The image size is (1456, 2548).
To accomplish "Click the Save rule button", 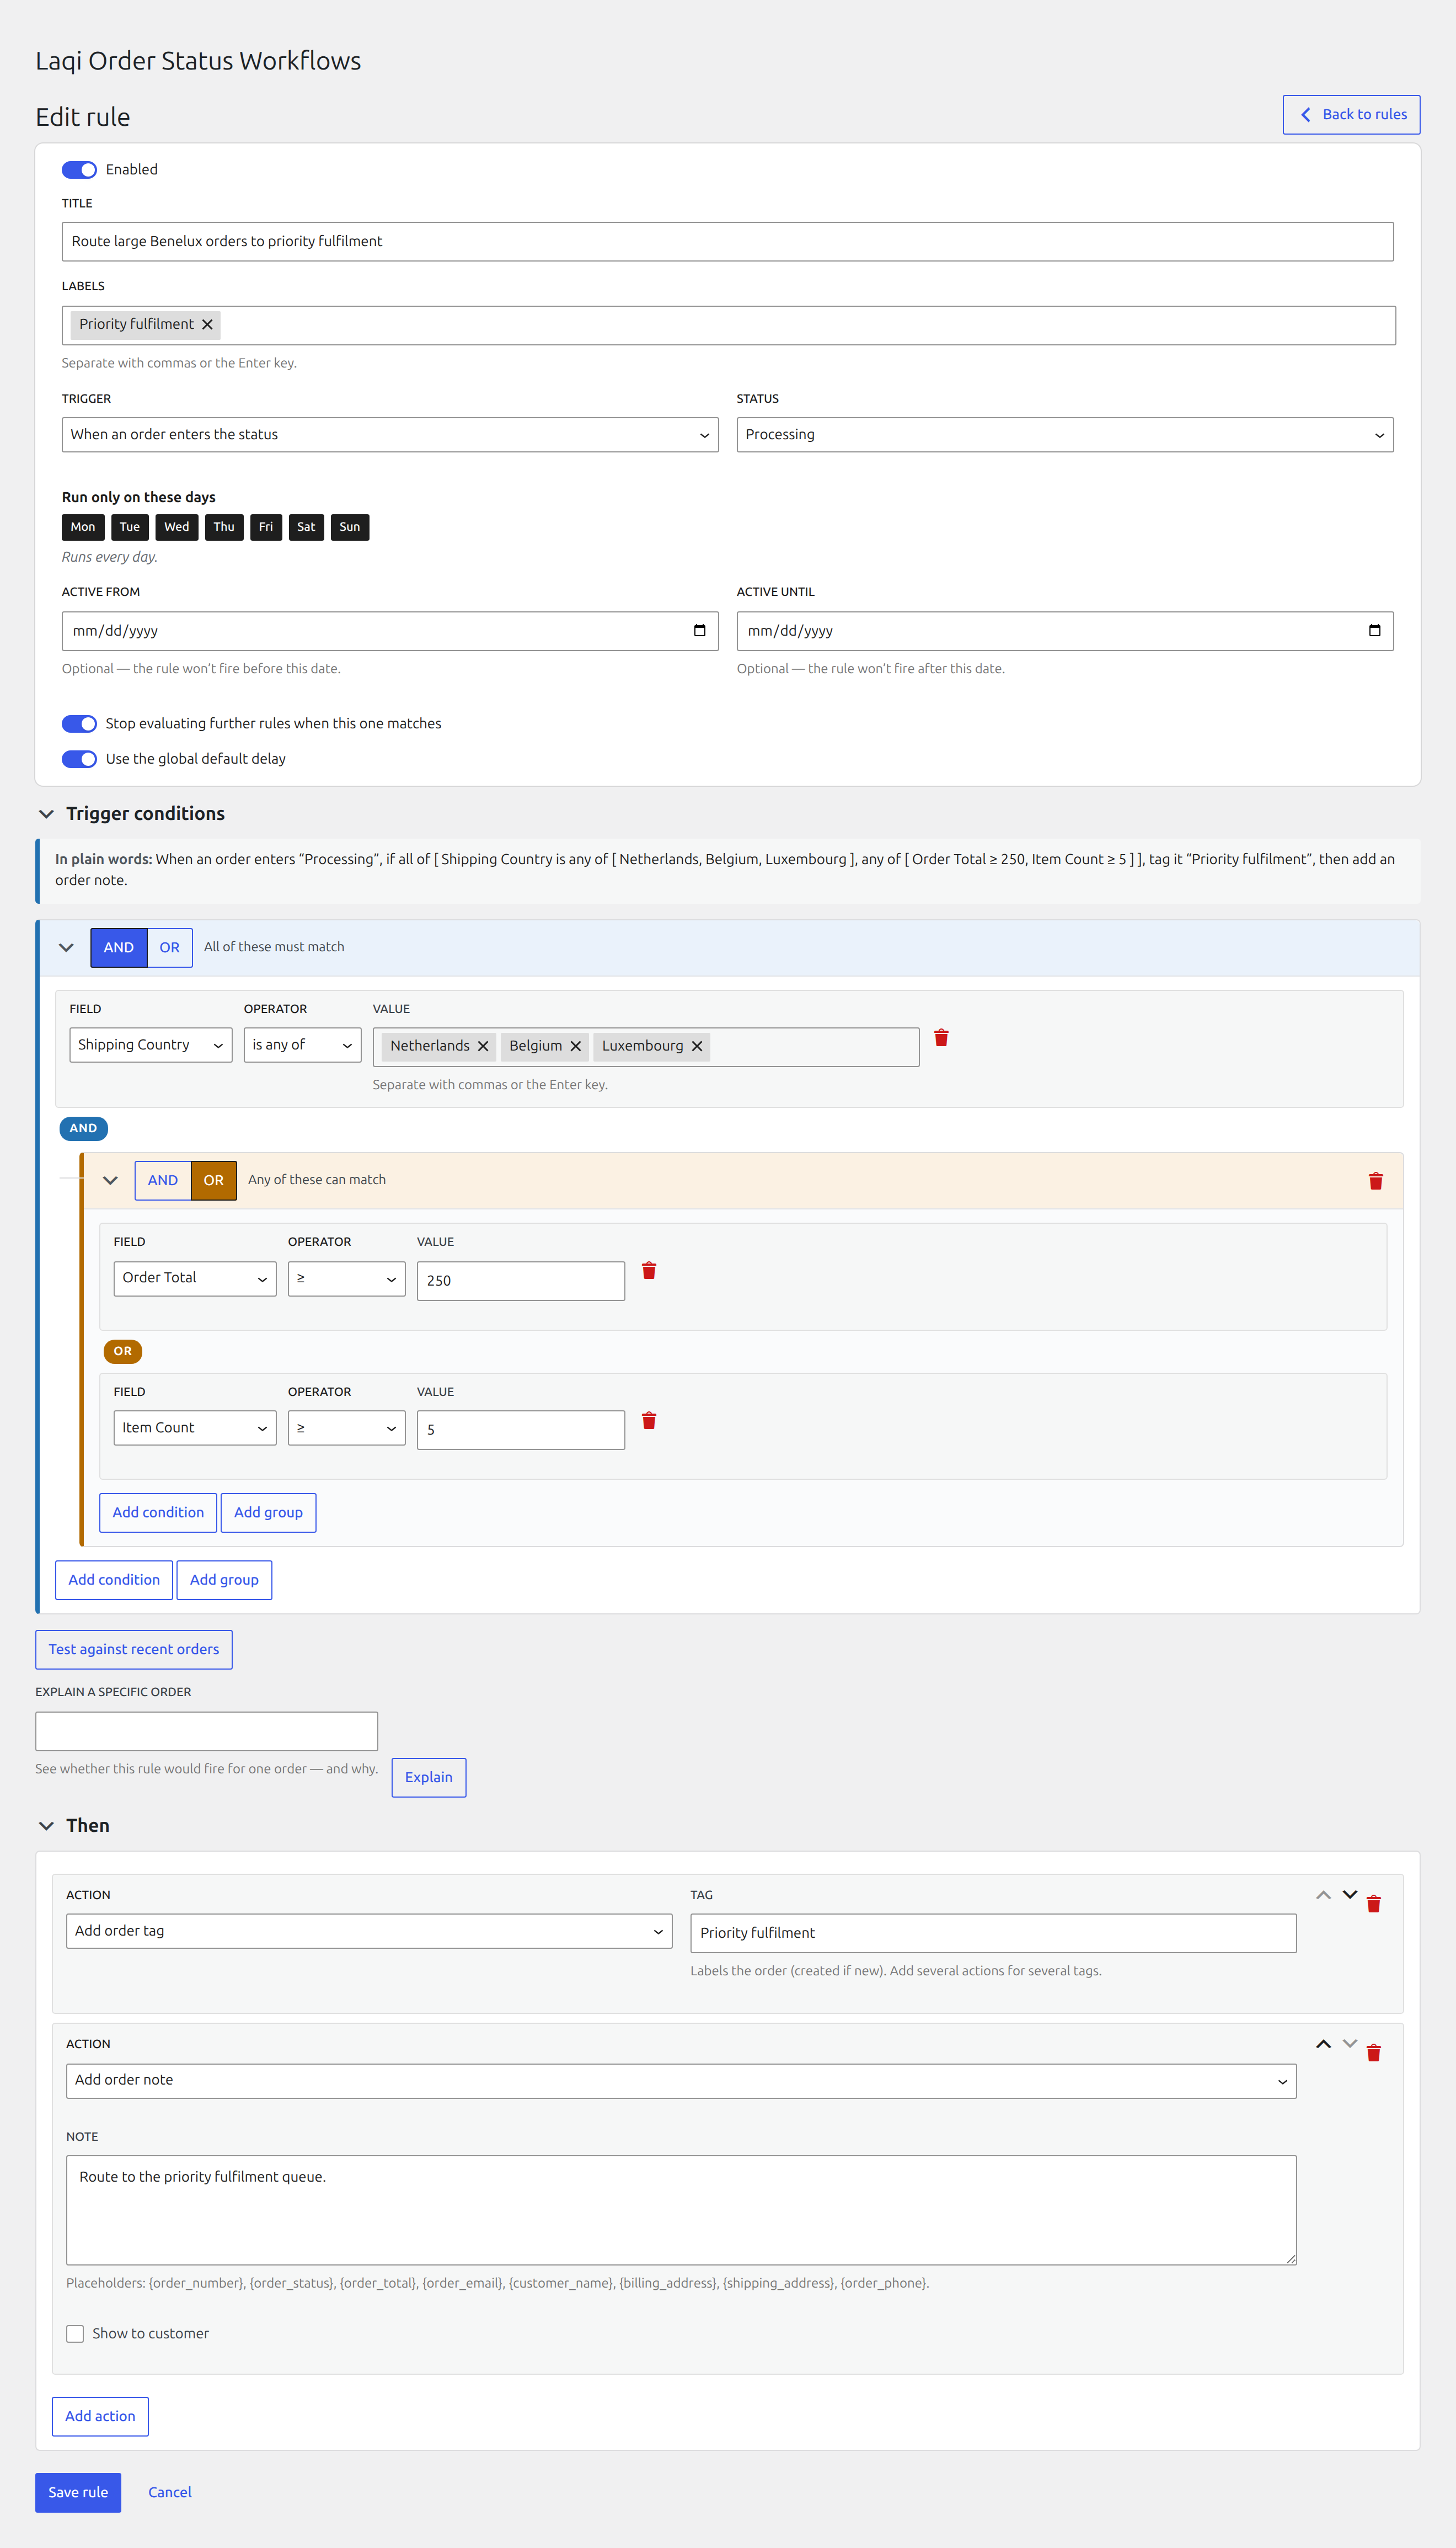I will click(78, 2493).
